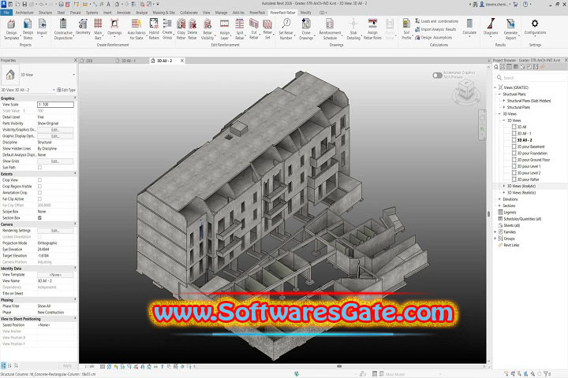The height and width of the screenshot is (378, 568).
Task: Switch to the Structure ribbon tab
Action: click(x=45, y=13)
